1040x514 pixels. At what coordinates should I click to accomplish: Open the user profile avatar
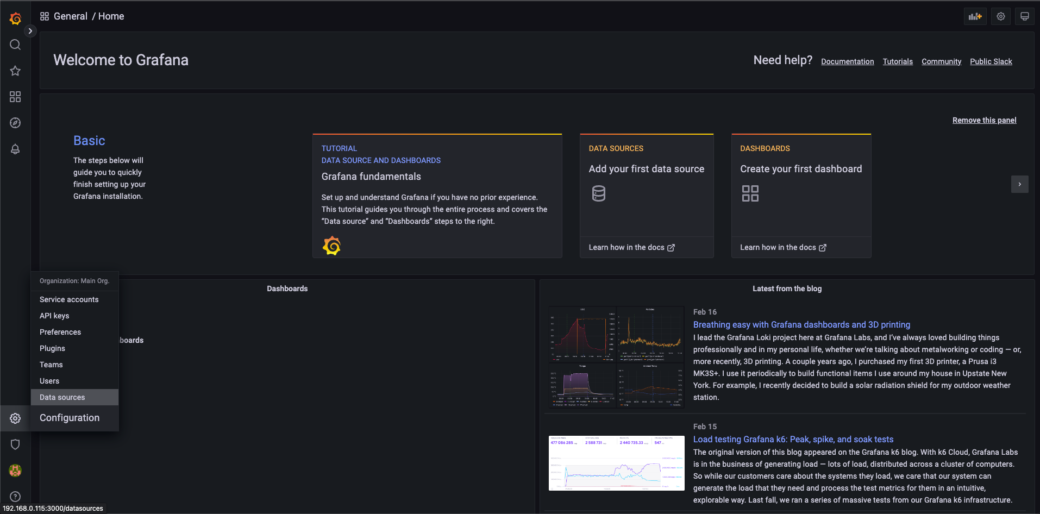point(15,471)
